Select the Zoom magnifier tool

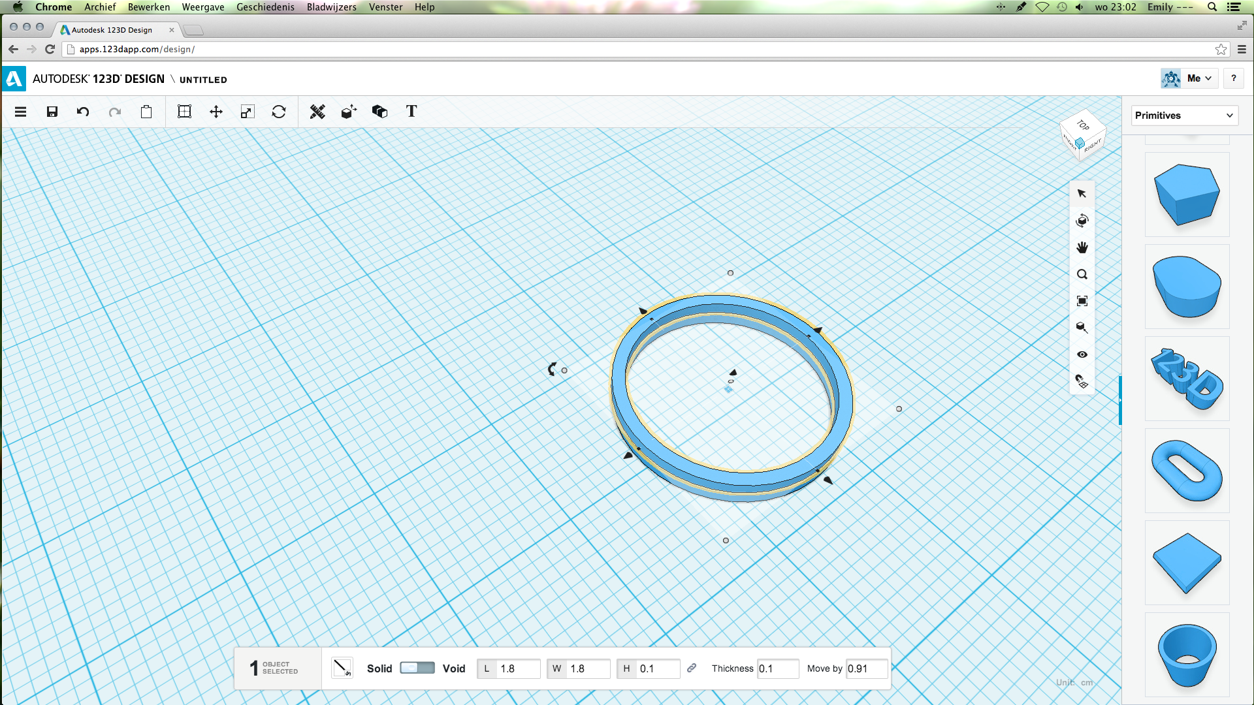coord(1082,274)
